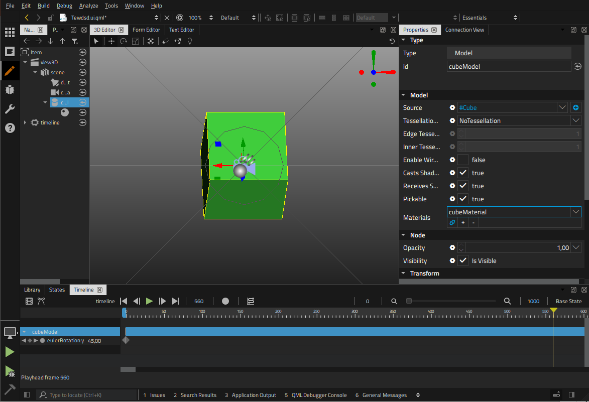Enable the Enable Wireframe checkbox
The image size is (589, 402).
point(463,160)
